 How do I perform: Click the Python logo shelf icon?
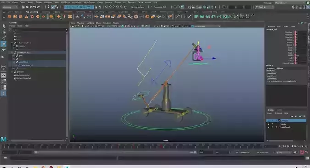tap(253, 15)
